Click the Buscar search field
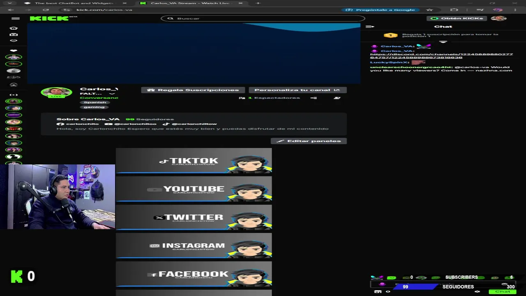Image resolution: width=526 pixels, height=296 pixels. point(263,18)
